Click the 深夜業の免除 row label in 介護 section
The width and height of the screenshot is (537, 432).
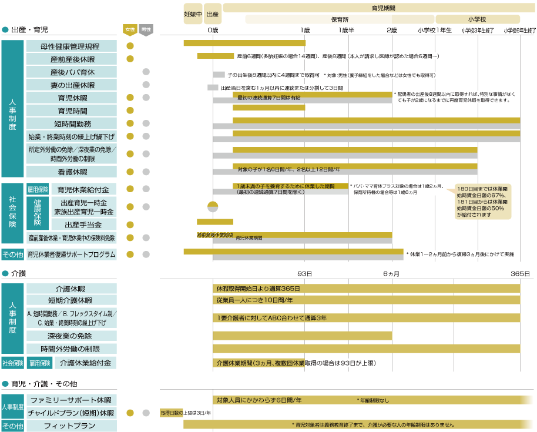[72, 336]
